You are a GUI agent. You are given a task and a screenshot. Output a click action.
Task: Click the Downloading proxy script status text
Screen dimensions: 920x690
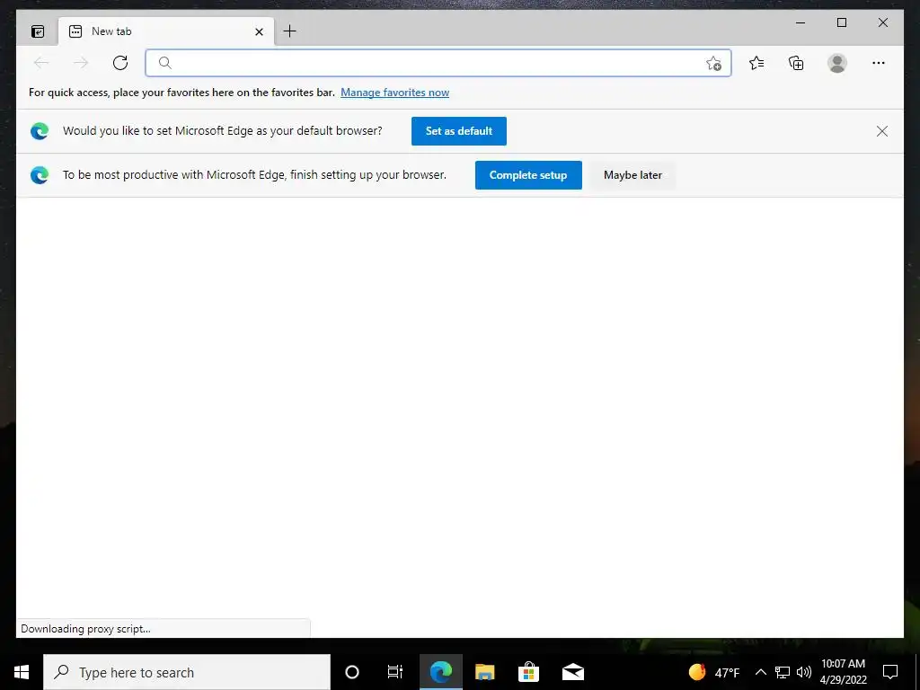pos(85,628)
